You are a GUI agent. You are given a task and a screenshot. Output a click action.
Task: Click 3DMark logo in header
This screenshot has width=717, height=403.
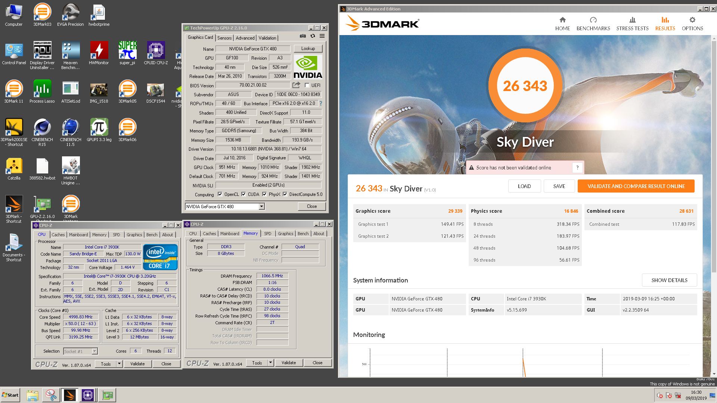382,24
